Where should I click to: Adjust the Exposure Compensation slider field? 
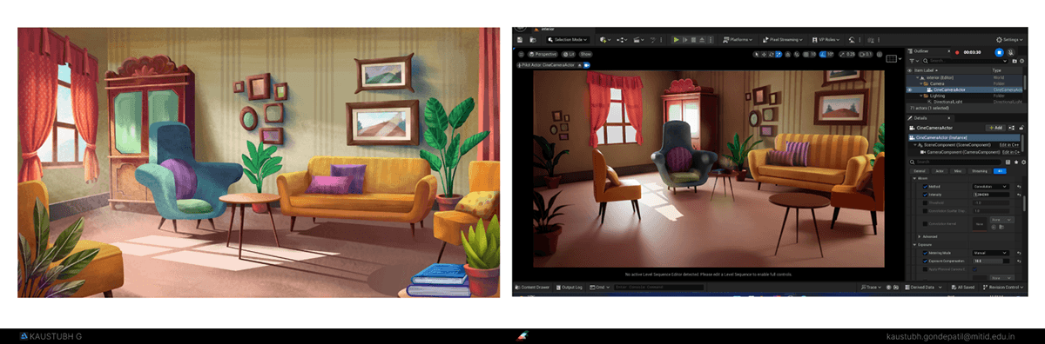coord(990,261)
